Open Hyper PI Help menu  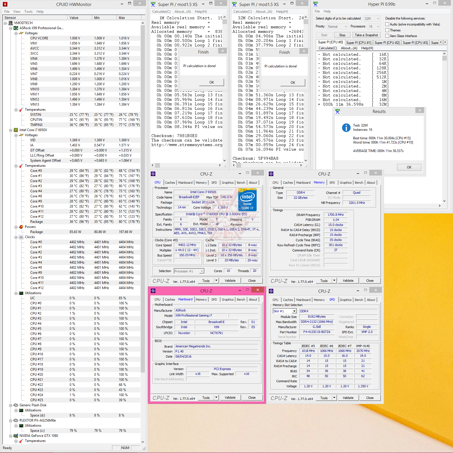point(327,11)
